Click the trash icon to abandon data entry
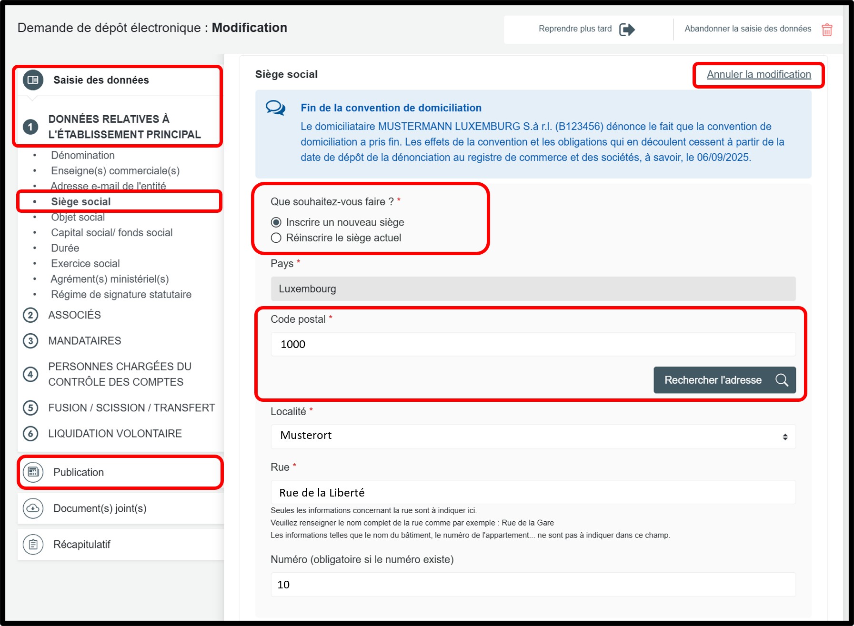854x626 pixels. coord(827,30)
